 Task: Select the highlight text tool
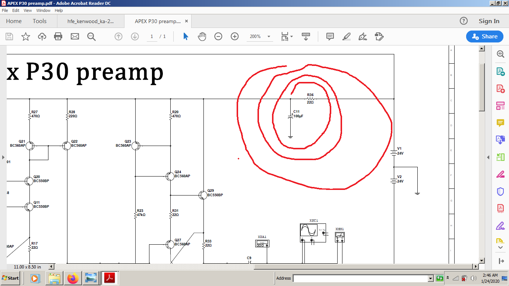(x=347, y=36)
